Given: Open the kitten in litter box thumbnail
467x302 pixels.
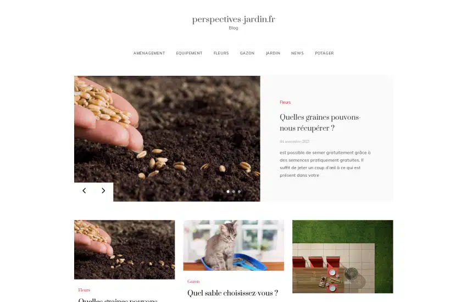Looking at the screenshot, I should [x=233, y=245].
